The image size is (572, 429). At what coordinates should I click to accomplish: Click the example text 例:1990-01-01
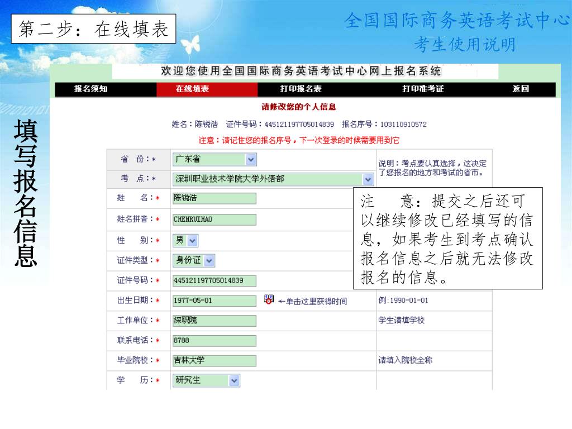point(403,300)
